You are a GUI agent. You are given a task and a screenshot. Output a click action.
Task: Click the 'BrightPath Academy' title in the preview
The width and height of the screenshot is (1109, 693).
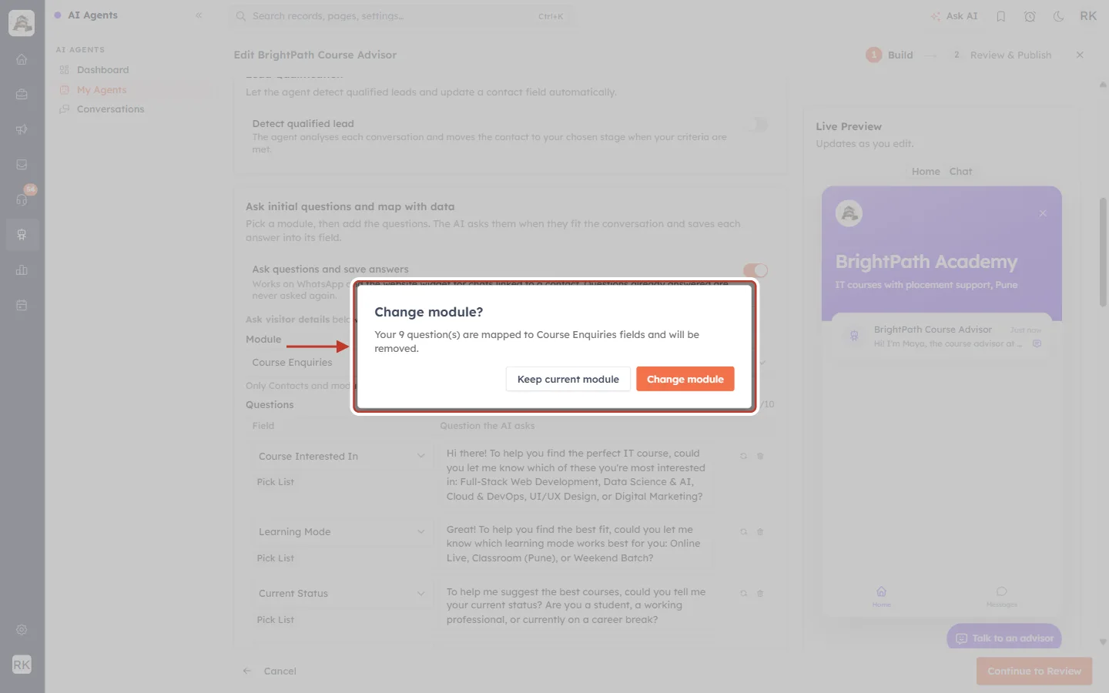pos(926,262)
